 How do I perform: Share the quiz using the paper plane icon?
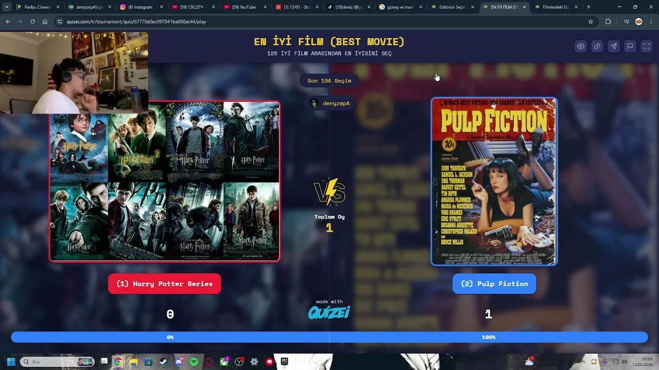tap(614, 46)
